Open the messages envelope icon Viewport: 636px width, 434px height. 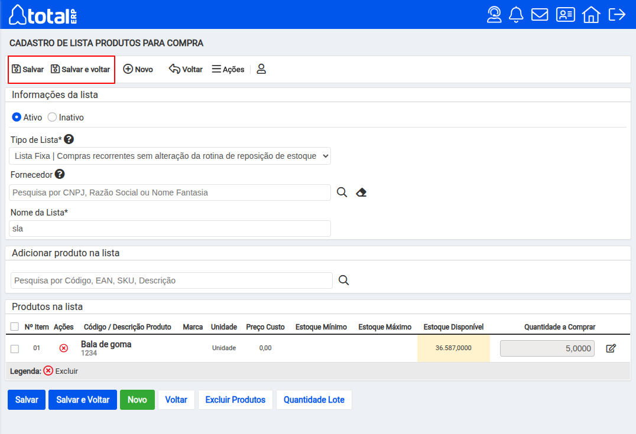pos(540,14)
